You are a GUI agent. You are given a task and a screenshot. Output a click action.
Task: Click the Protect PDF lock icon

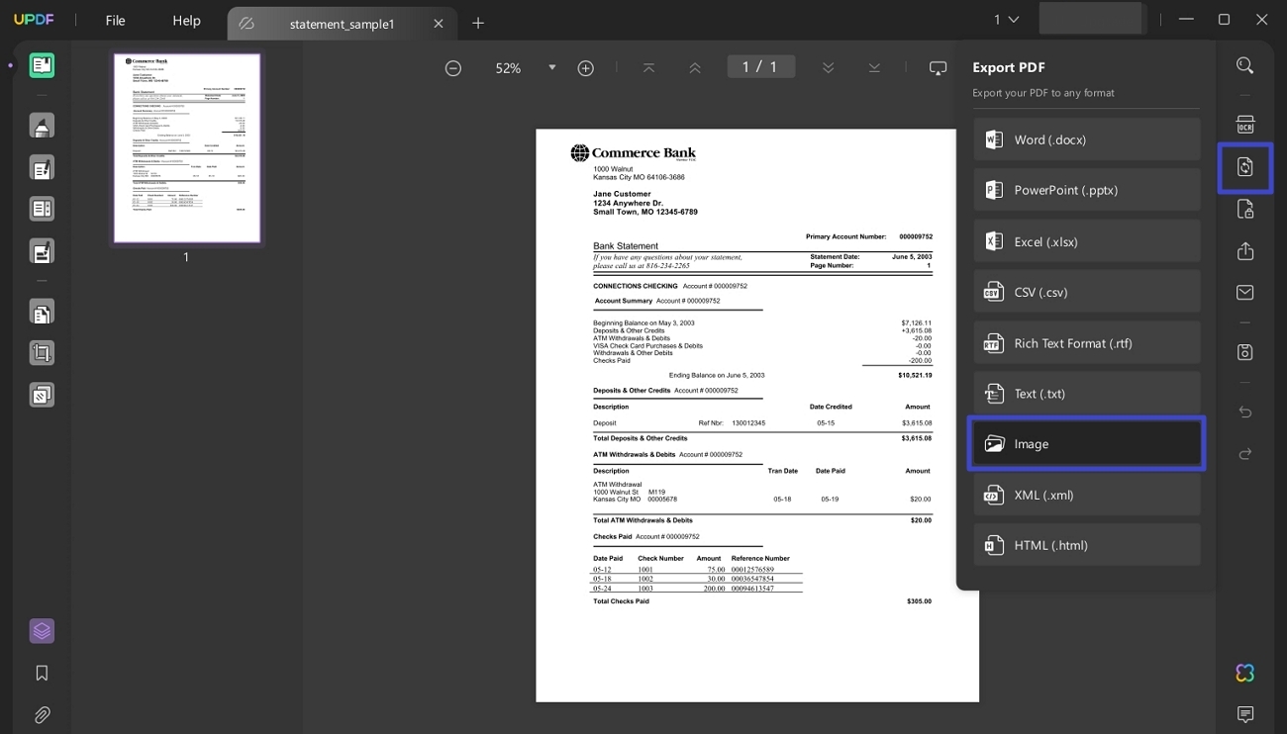pos(1244,209)
